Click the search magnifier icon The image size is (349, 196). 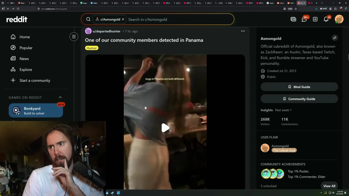[x=88, y=19]
